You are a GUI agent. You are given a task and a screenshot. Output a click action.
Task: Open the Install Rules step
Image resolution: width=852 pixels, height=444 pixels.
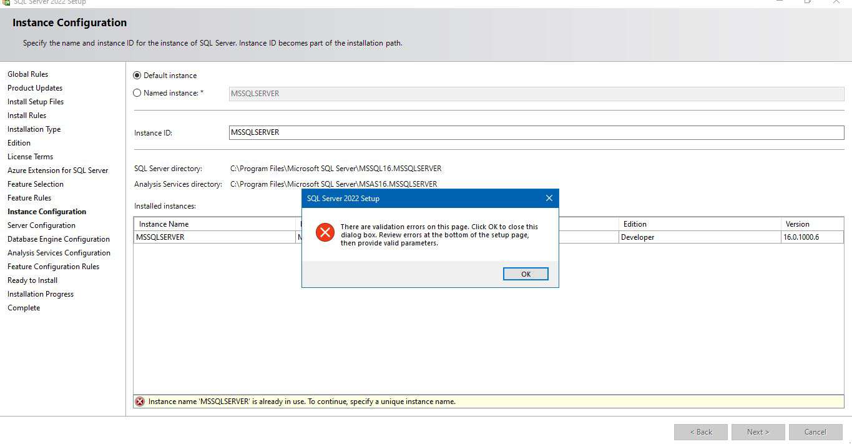coord(27,116)
